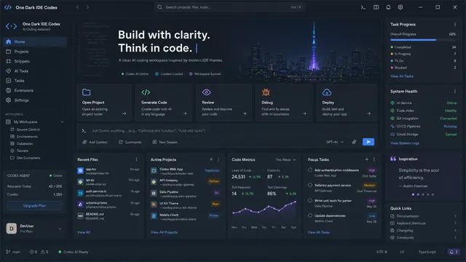Click the Open Project folder icon
This screenshot has height=262, width=466.
click(86, 92)
